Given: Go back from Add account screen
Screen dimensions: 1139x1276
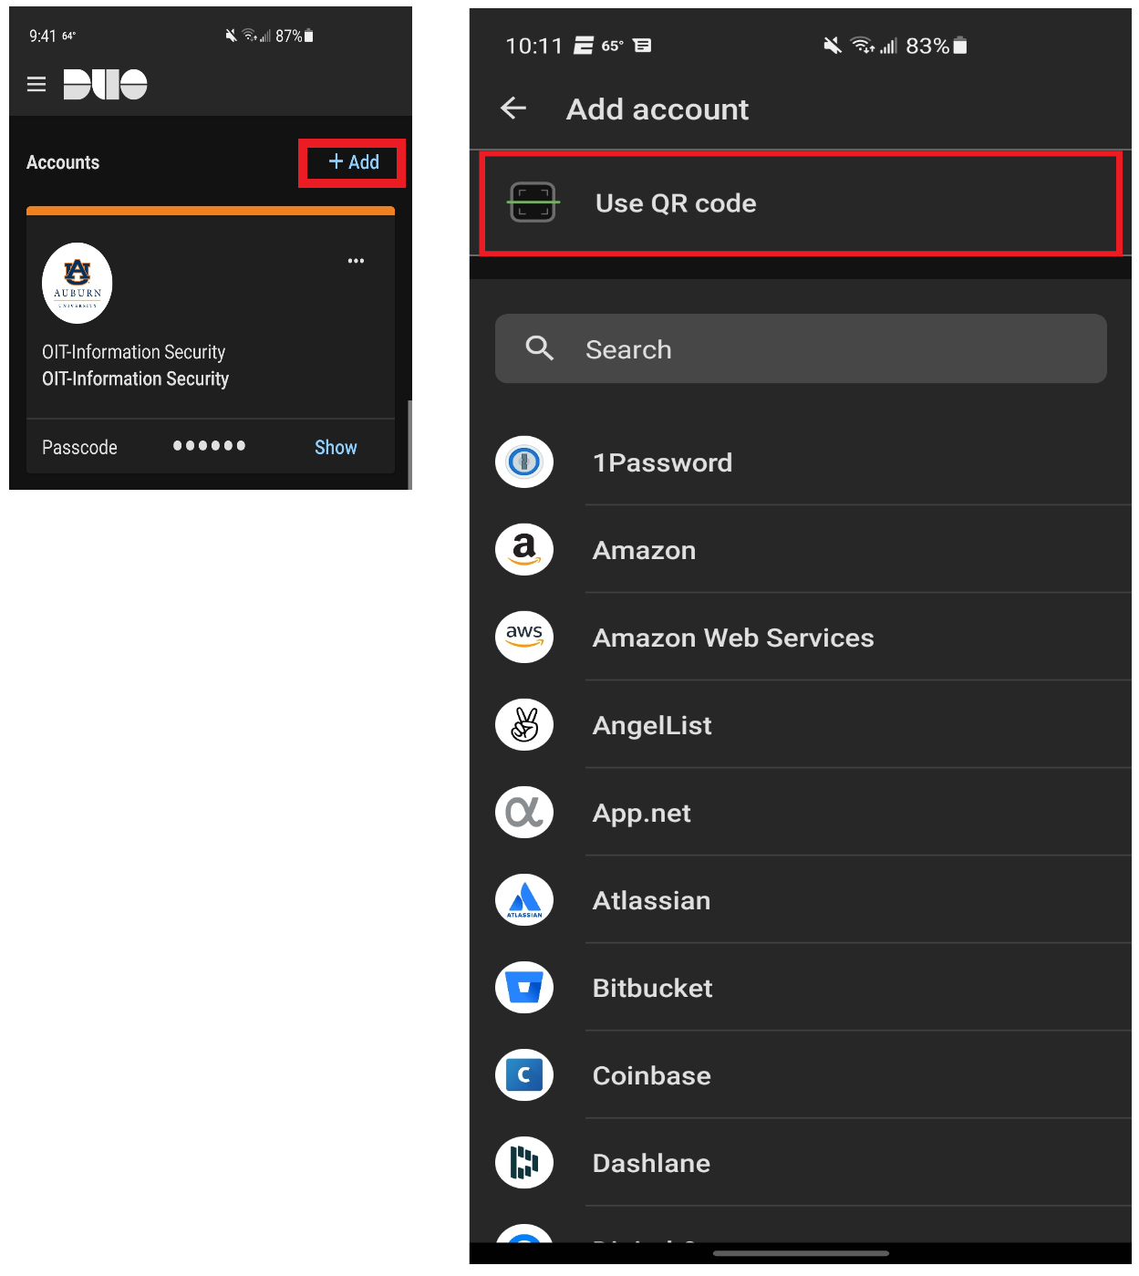Looking at the screenshot, I should click(513, 109).
